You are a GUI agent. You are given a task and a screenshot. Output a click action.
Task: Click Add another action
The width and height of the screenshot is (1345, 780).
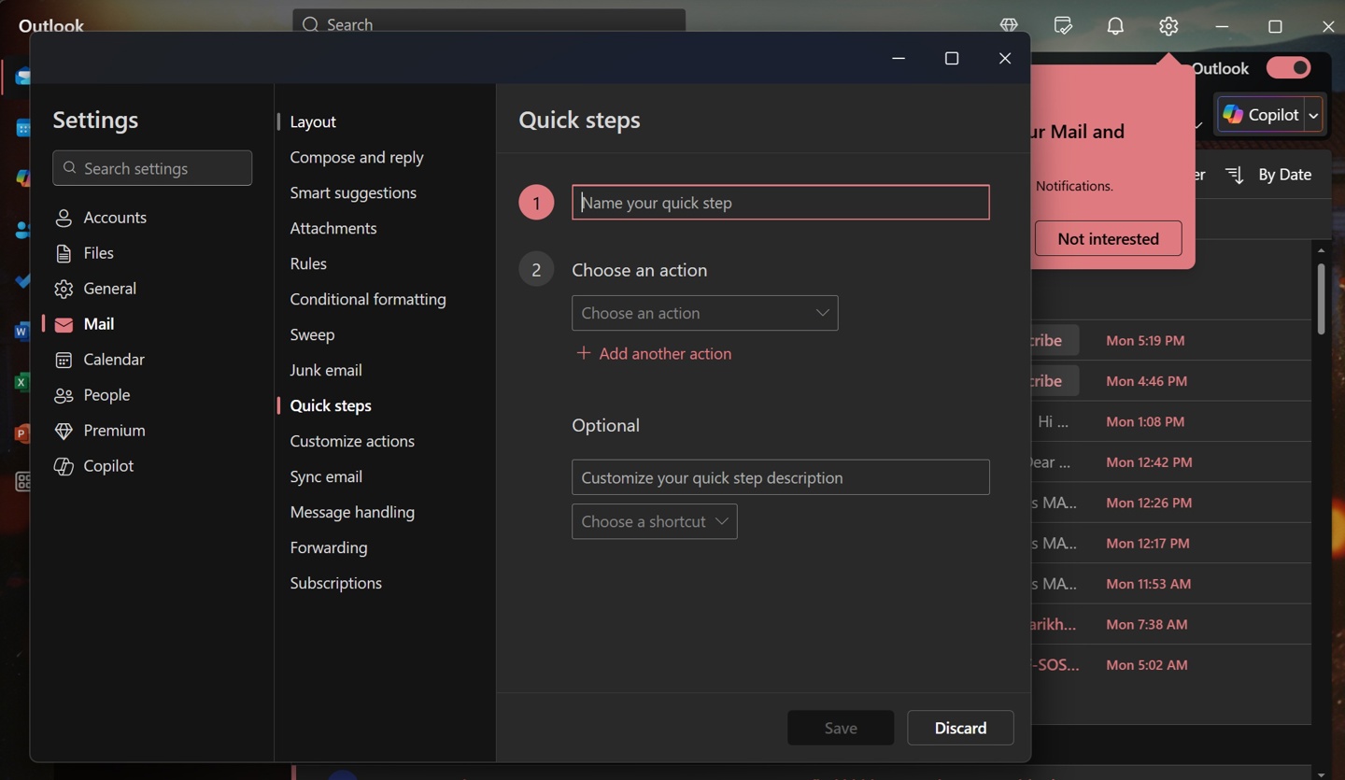click(x=654, y=353)
